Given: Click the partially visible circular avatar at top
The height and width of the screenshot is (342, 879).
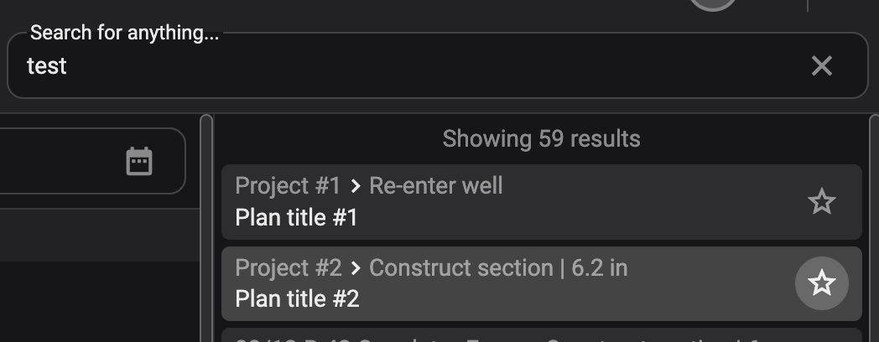Looking at the screenshot, I should pyautogui.click(x=713, y=4).
